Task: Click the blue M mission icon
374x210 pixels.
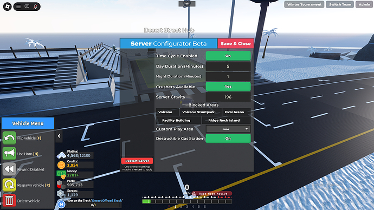Action: (61, 204)
